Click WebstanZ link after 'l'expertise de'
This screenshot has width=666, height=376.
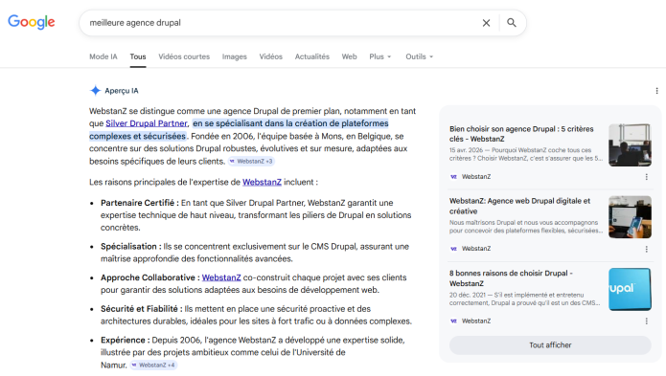tap(262, 183)
